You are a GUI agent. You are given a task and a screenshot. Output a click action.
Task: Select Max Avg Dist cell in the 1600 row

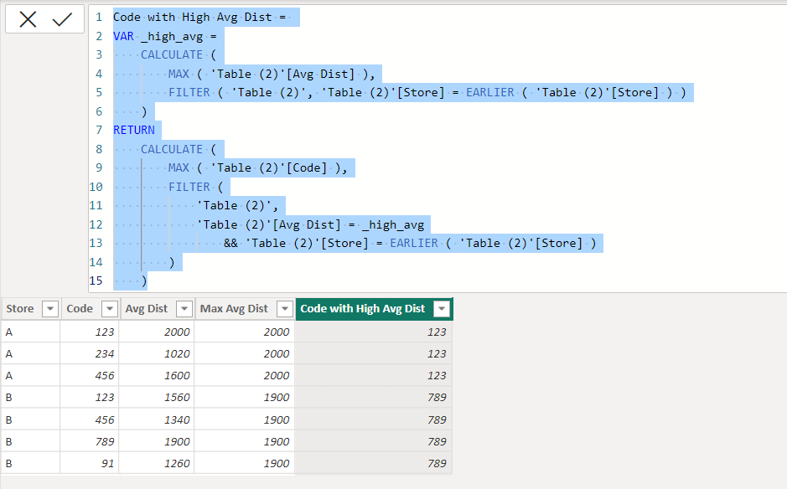coord(245,376)
